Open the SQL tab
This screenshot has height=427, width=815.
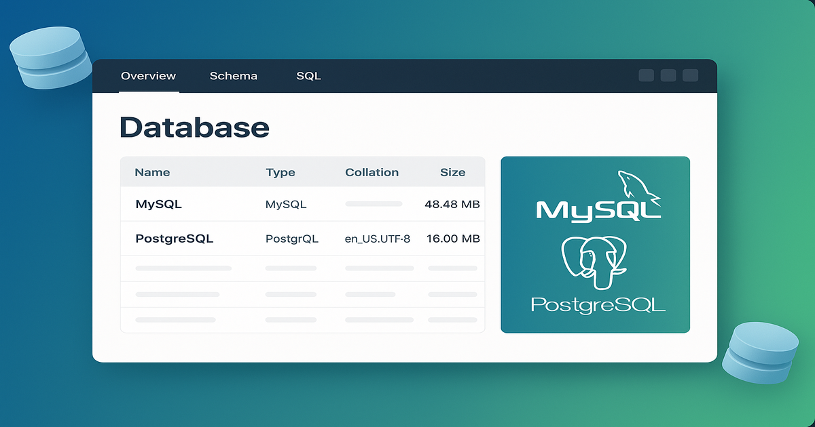[308, 76]
